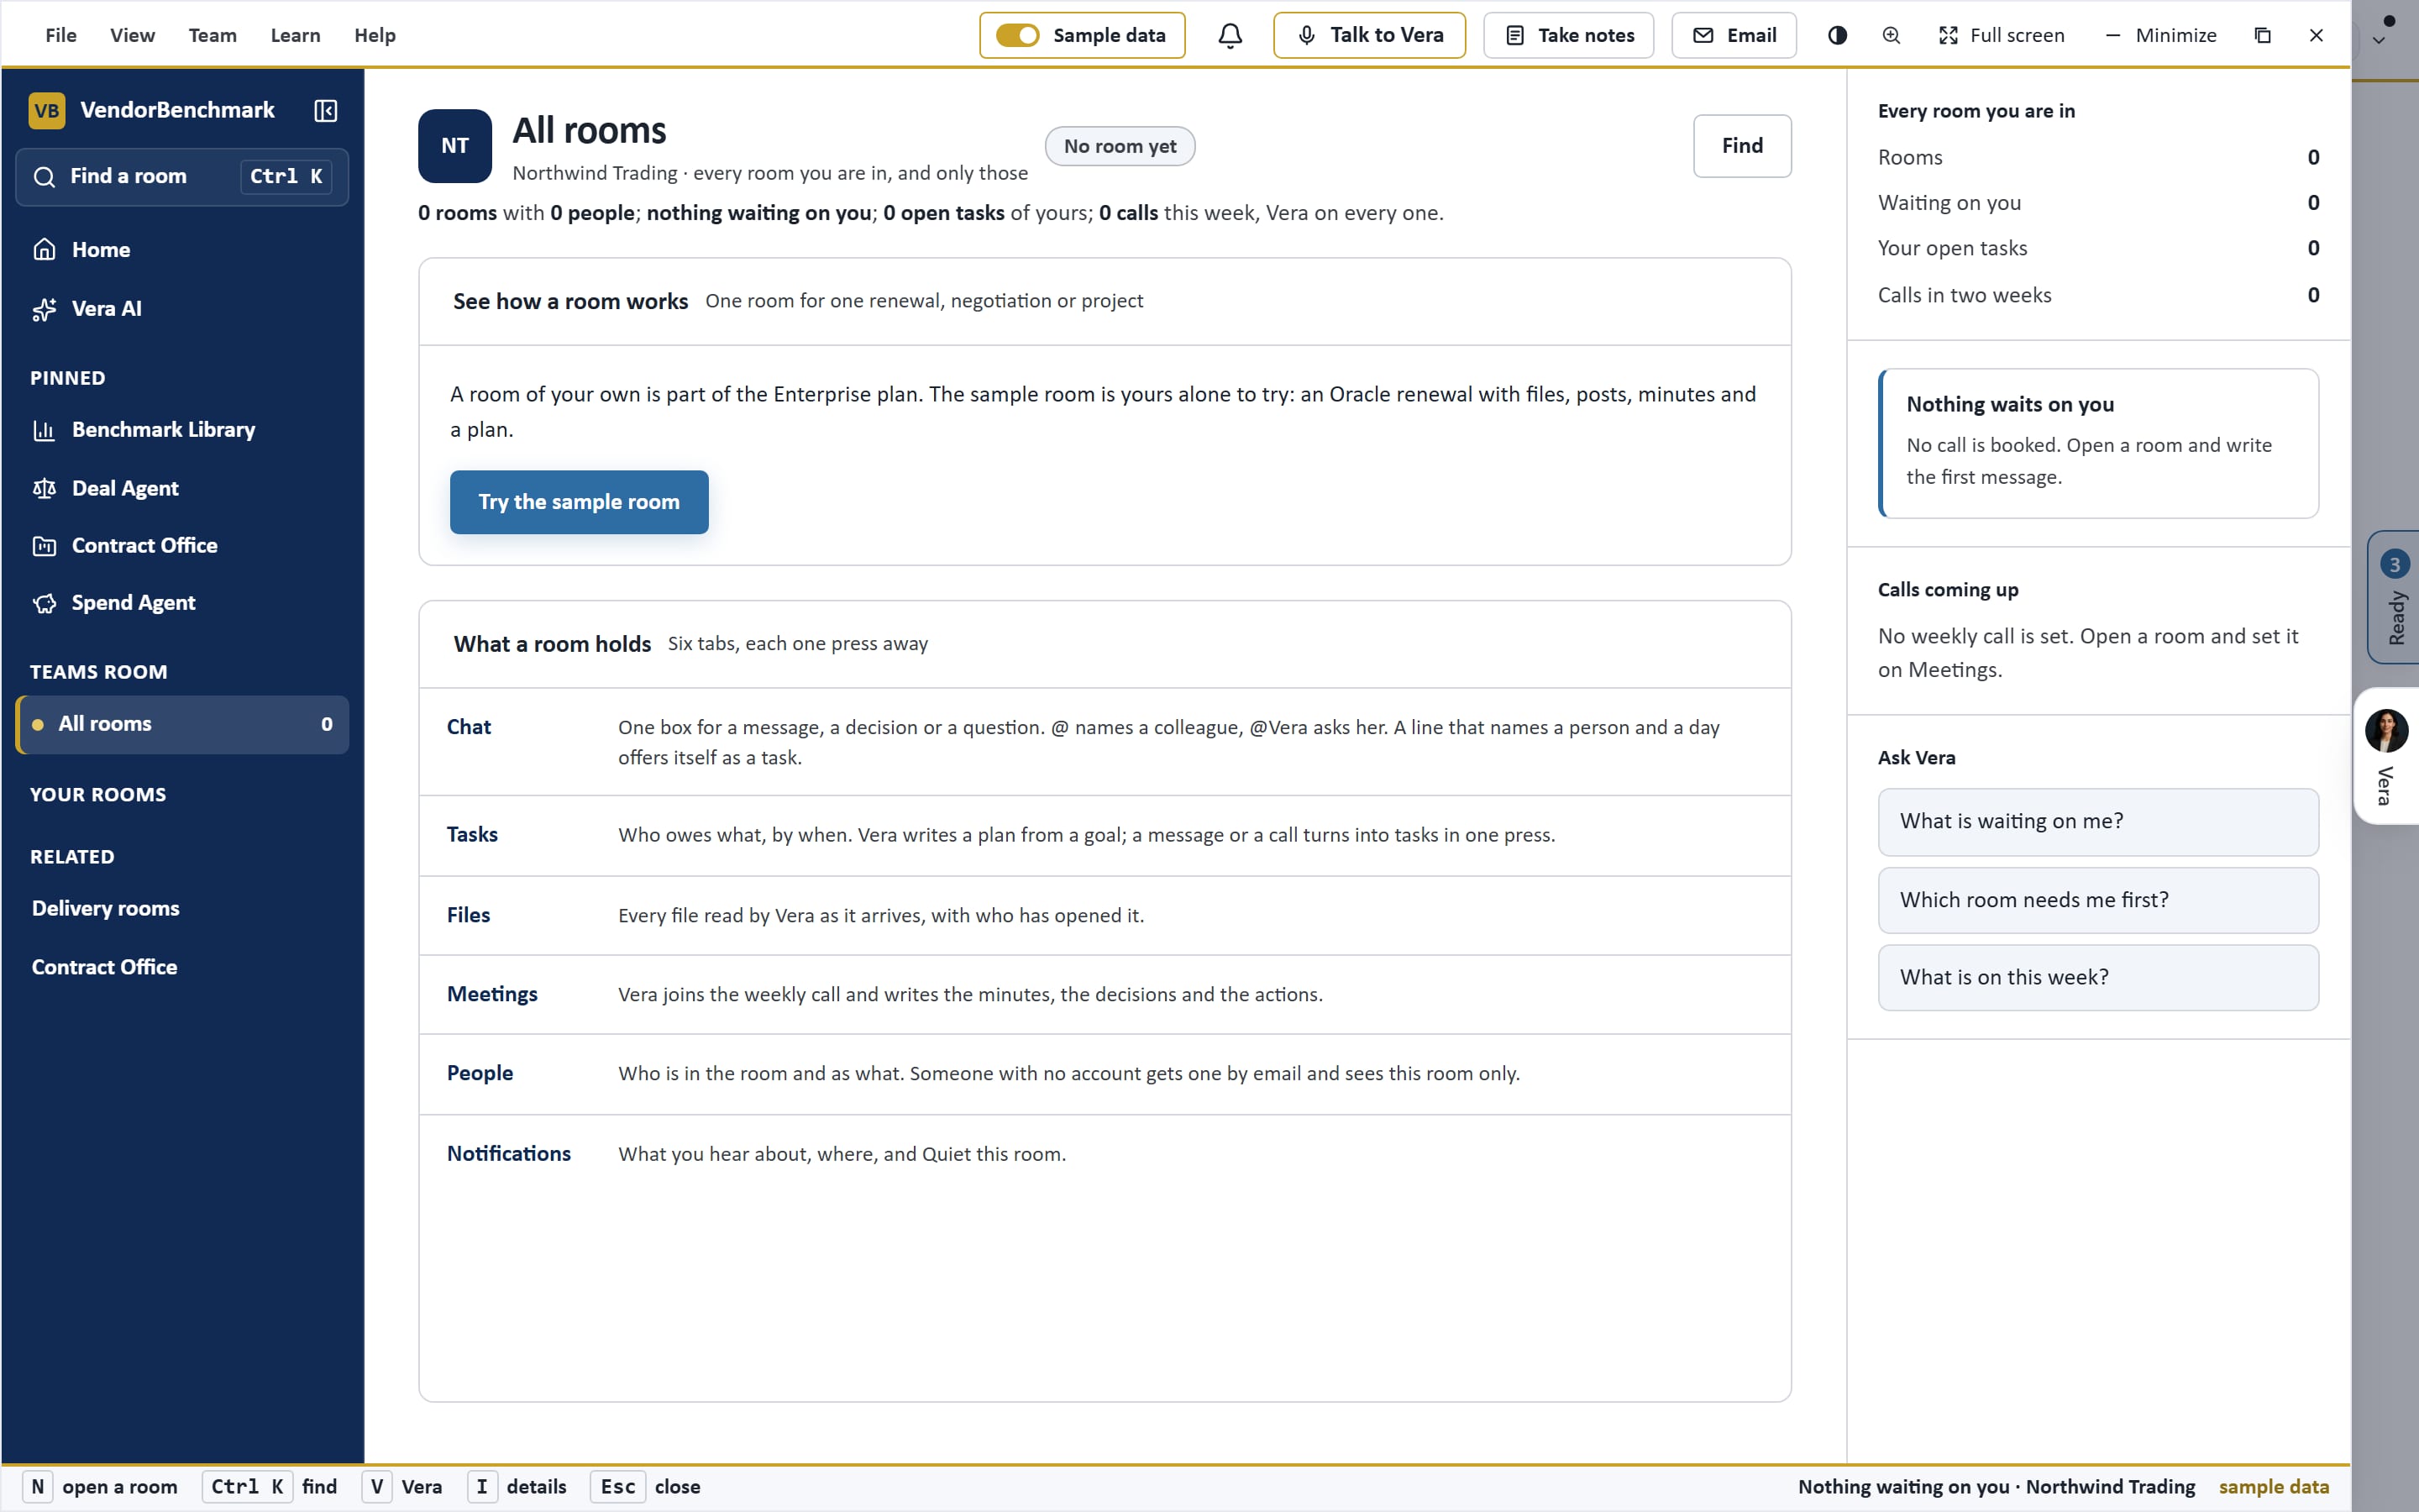Image resolution: width=2419 pixels, height=1512 pixels.
Task: Click the zoom magnifier icon
Action: pos(1892,35)
